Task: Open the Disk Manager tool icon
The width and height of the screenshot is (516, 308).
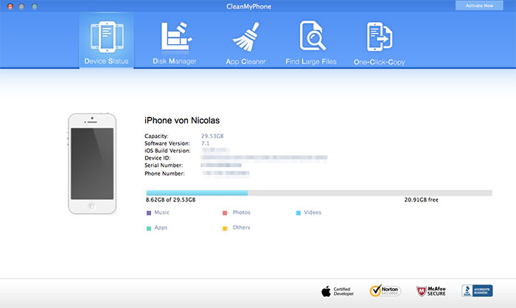Action: point(176,37)
